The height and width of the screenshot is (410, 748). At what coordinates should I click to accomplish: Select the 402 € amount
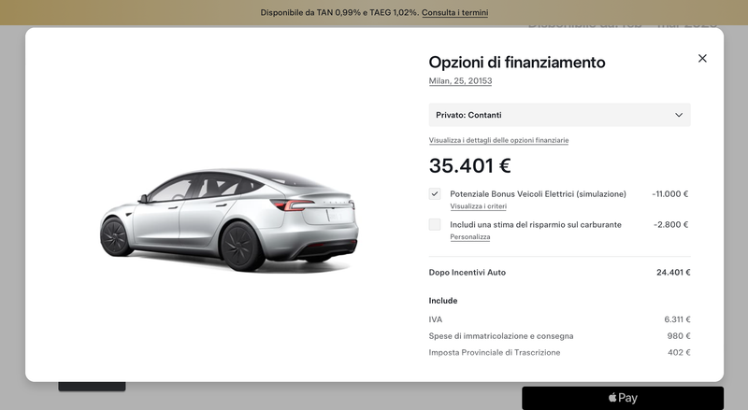tap(679, 353)
